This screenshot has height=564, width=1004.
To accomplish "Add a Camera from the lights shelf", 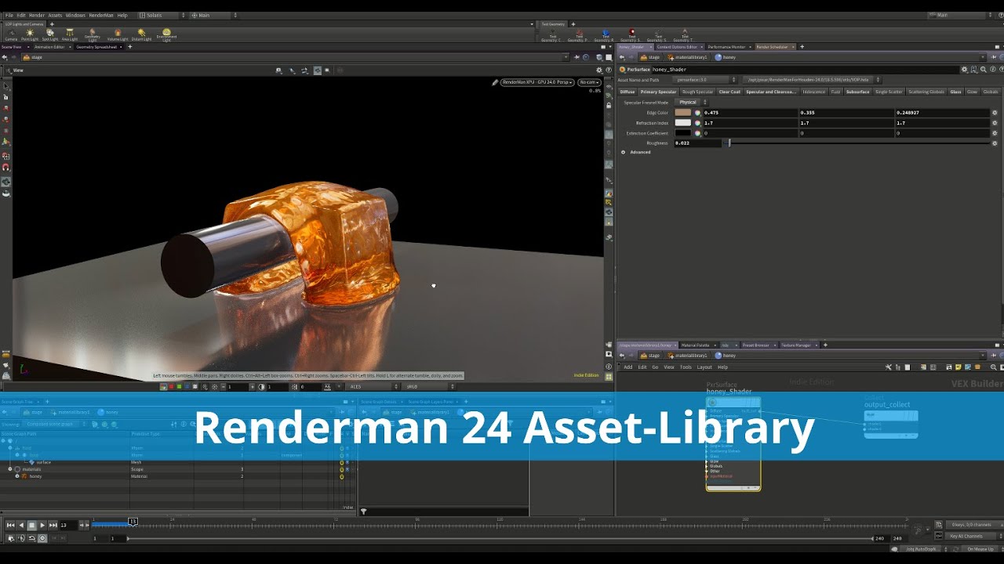I will point(11,35).
